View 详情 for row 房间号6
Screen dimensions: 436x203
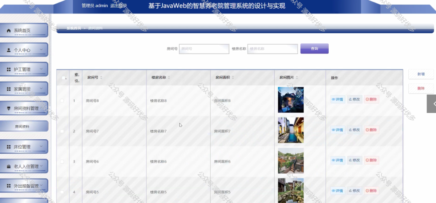[x=338, y=160]
